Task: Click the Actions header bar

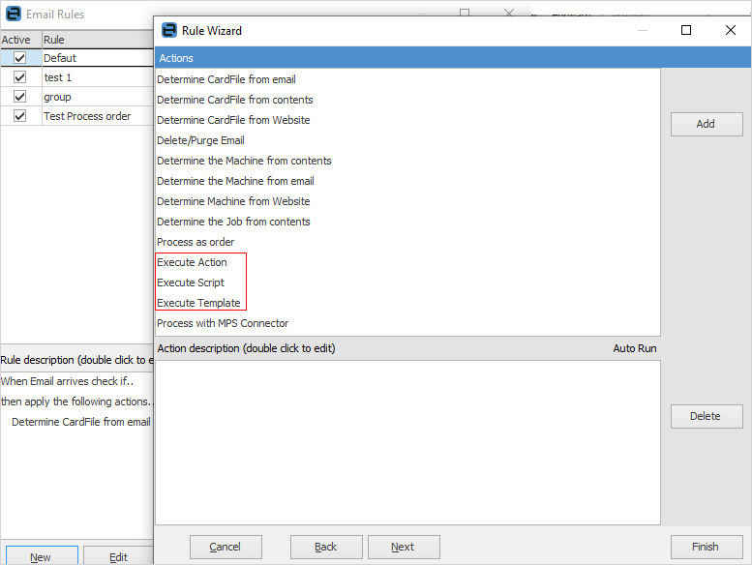Action: pyautogui.click(x=452, y=58)
